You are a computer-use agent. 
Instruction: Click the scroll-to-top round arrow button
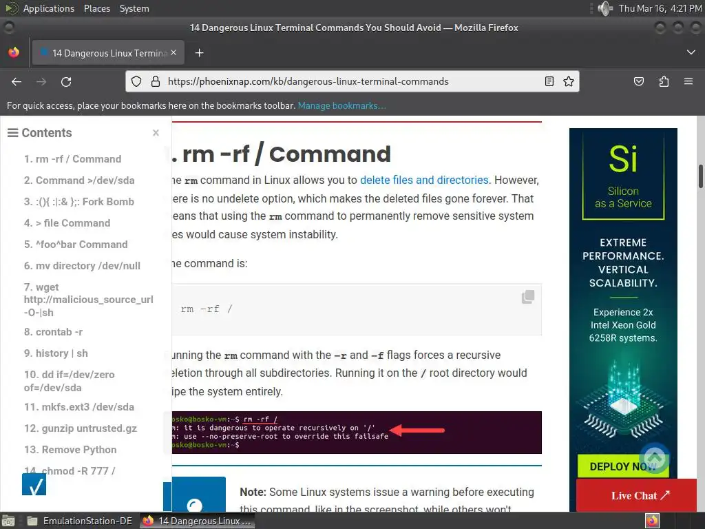tap(655, 458)
